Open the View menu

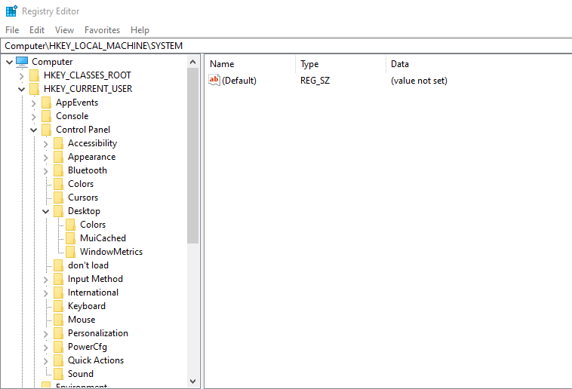(x=64, y=30)
